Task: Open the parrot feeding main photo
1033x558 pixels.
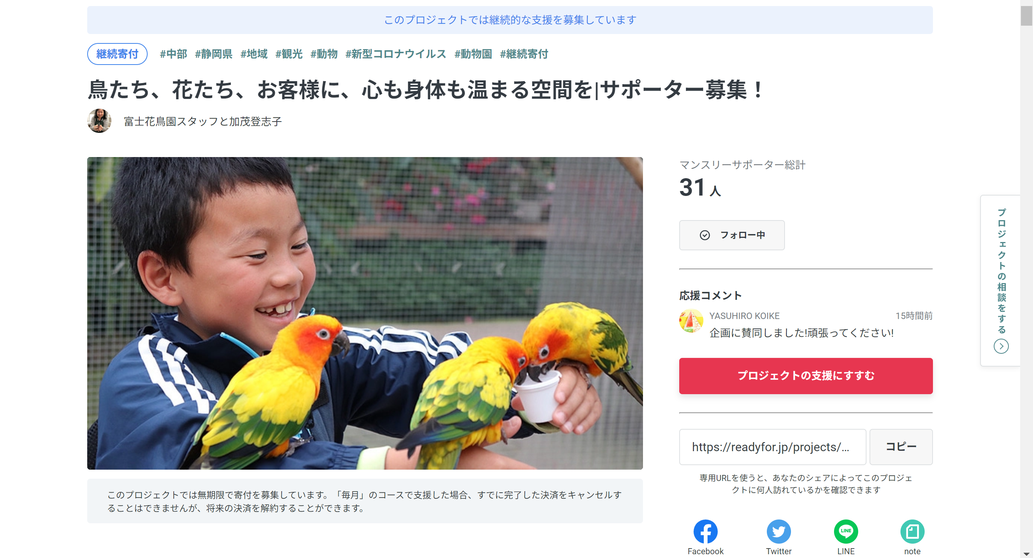Action: pyautogui.click(x=365, y=313)
